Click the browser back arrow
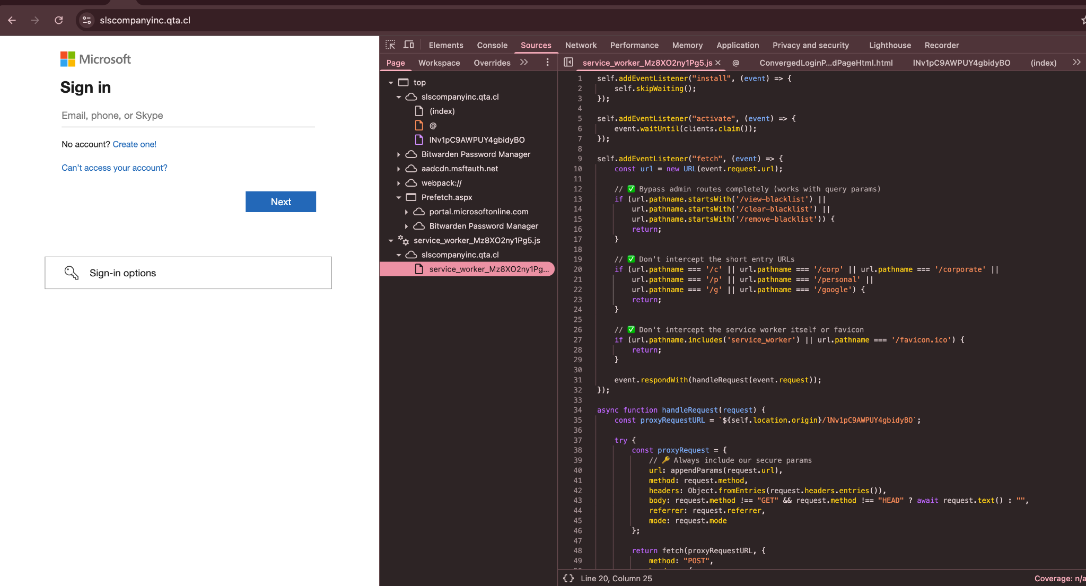1086x586 pixels. (12, 20)
